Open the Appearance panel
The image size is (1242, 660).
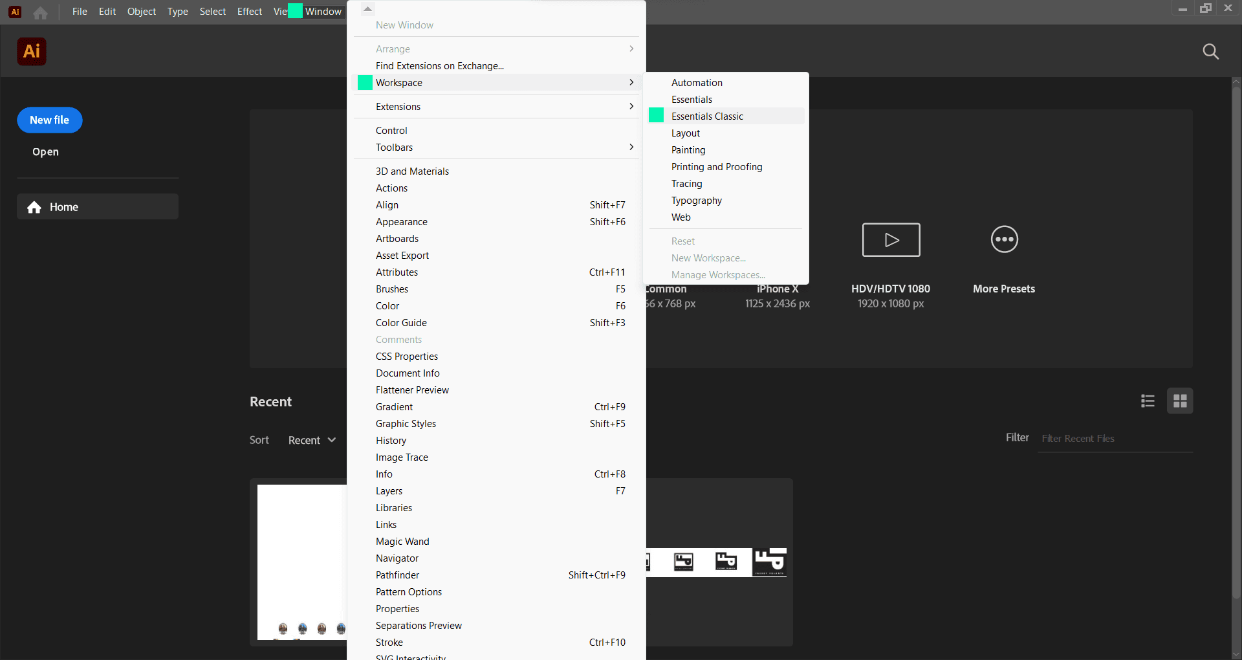(497, 221)
